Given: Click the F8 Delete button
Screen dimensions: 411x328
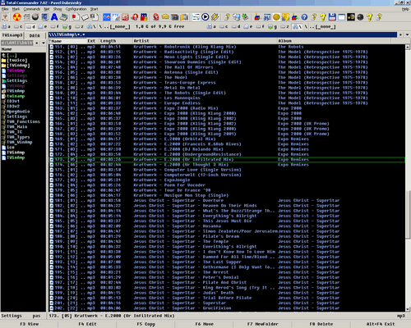Looking at the screenshot, I should pyautogui.click(x=321, y=324).
